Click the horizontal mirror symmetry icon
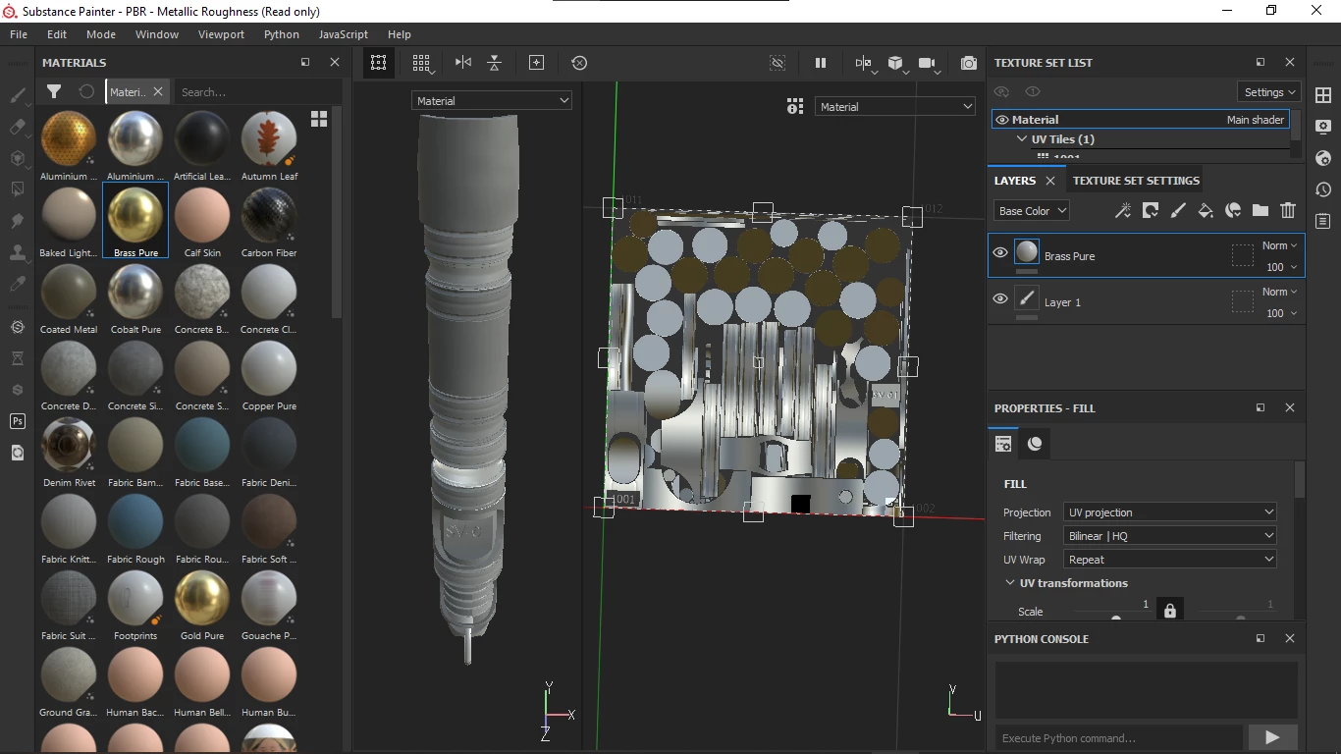 463,63
